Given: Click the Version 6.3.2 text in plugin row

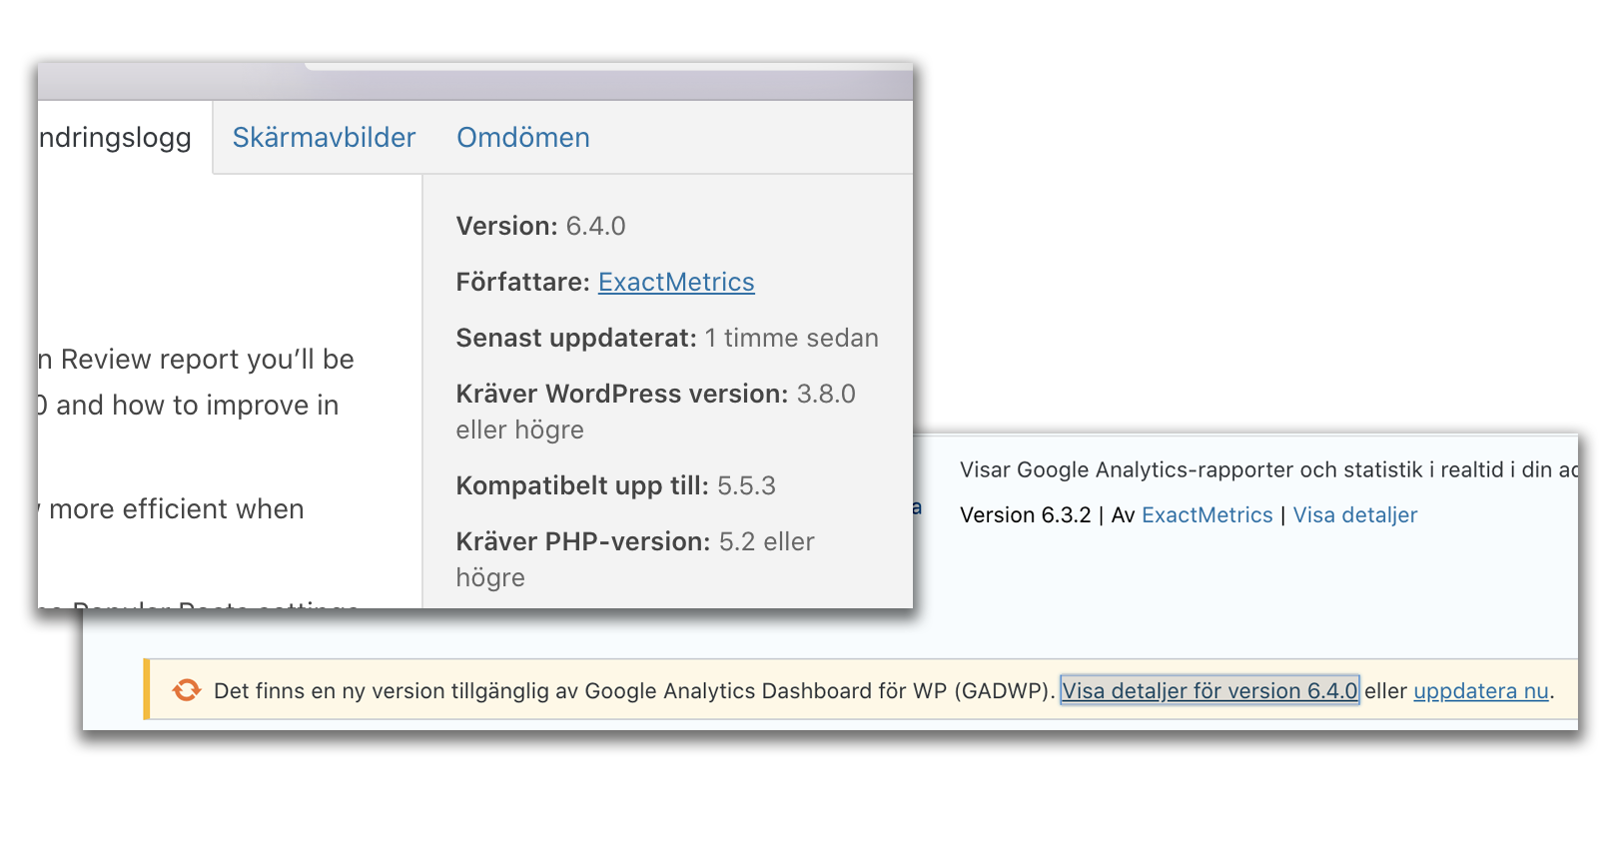Looking at the screenshot, I should tap(1025, 515).
